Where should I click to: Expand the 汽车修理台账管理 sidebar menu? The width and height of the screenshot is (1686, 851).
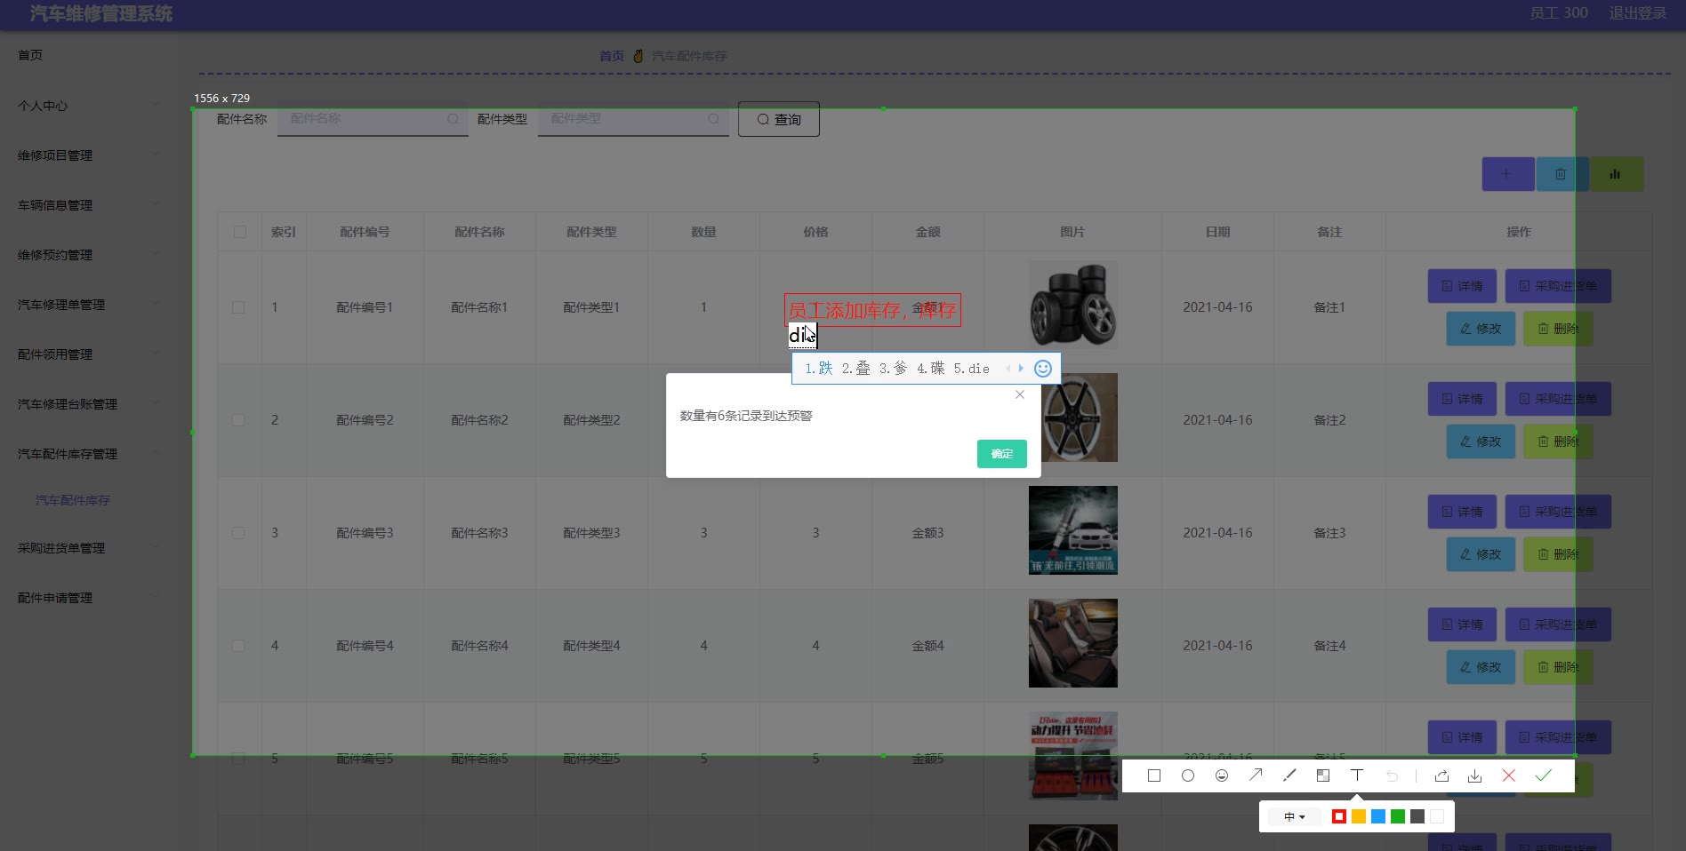(x=89, y=404)
